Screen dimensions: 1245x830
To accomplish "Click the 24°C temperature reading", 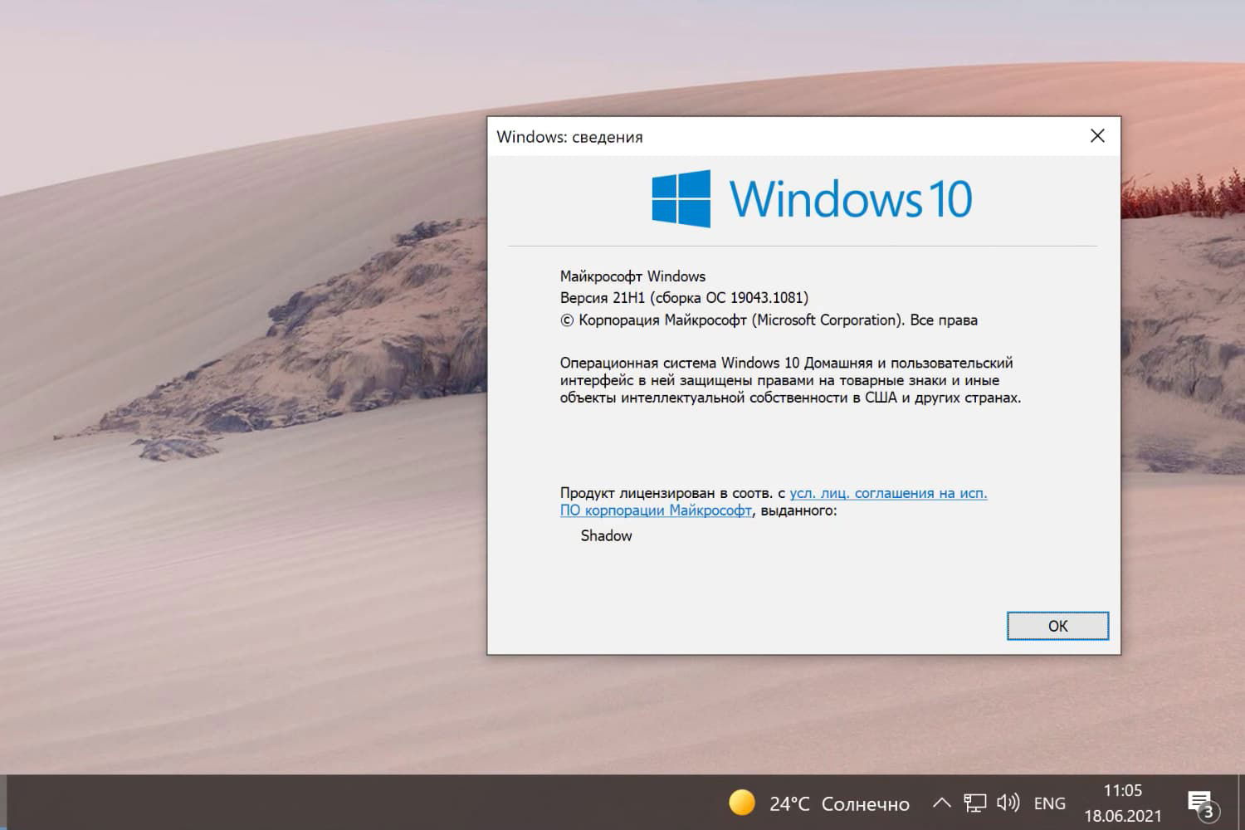I will [788, 803].
